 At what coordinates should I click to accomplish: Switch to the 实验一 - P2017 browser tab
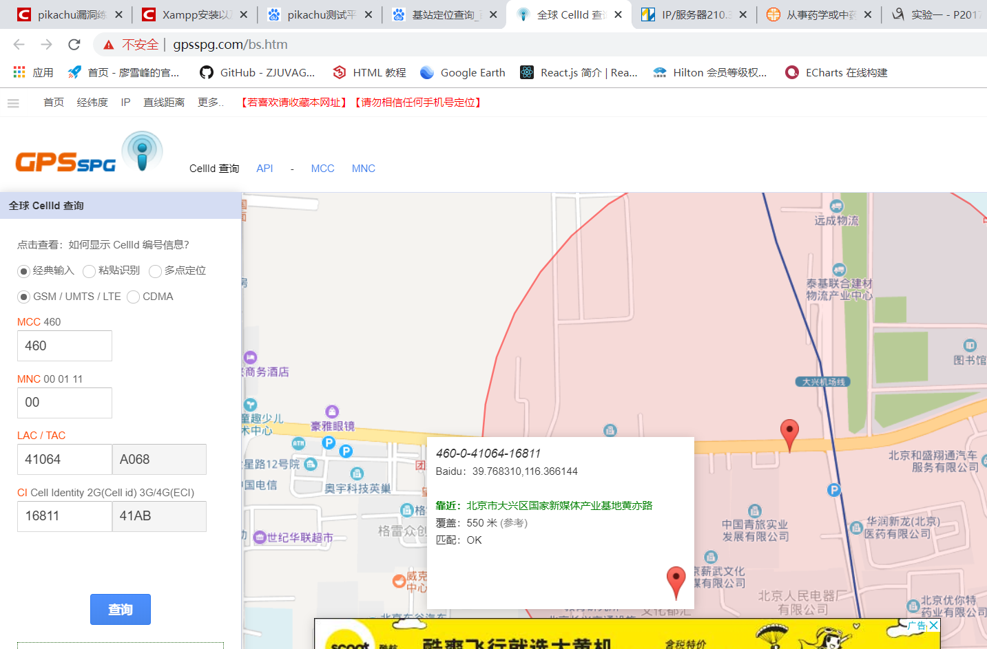935,14
